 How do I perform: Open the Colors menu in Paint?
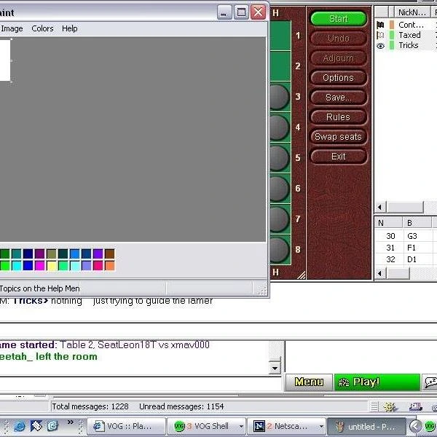pos(42,28)
